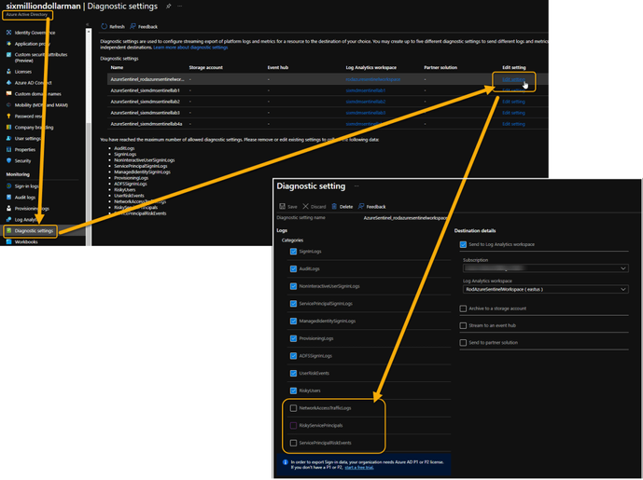The width and height of the screenshot is (643, 480).
Task: Uncheck RiskyUsers checkbox
Action: pyautogui.click(x=293, y=391)
